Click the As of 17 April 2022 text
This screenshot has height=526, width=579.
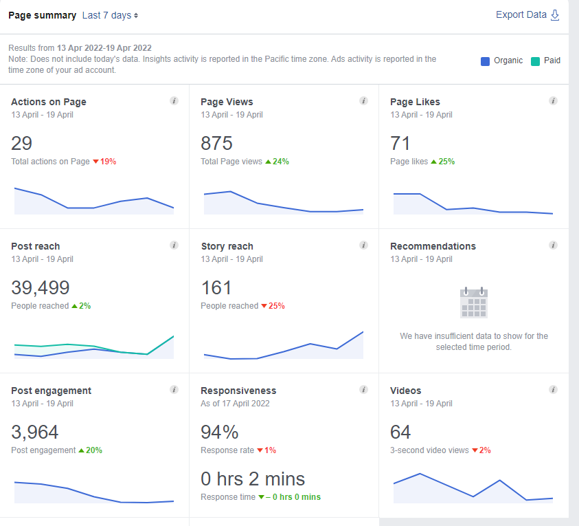tap(235, 404)
